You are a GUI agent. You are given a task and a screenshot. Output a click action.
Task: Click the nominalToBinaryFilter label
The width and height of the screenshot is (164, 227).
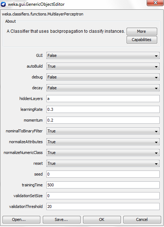coord(24,131)
